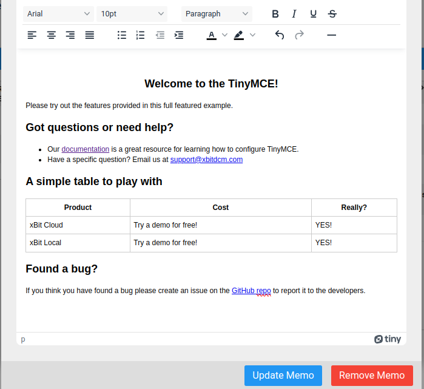This screenshot has width=424, height=389.
Task: Toggle bold formatting
Action: pyautogui.click(x=275, y=14)
